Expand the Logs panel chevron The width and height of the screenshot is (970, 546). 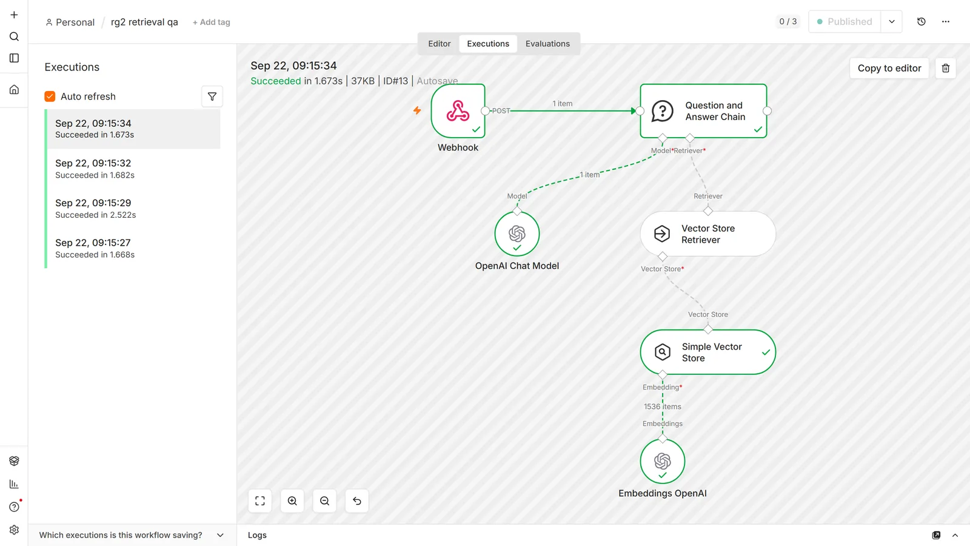click(955, 535)
